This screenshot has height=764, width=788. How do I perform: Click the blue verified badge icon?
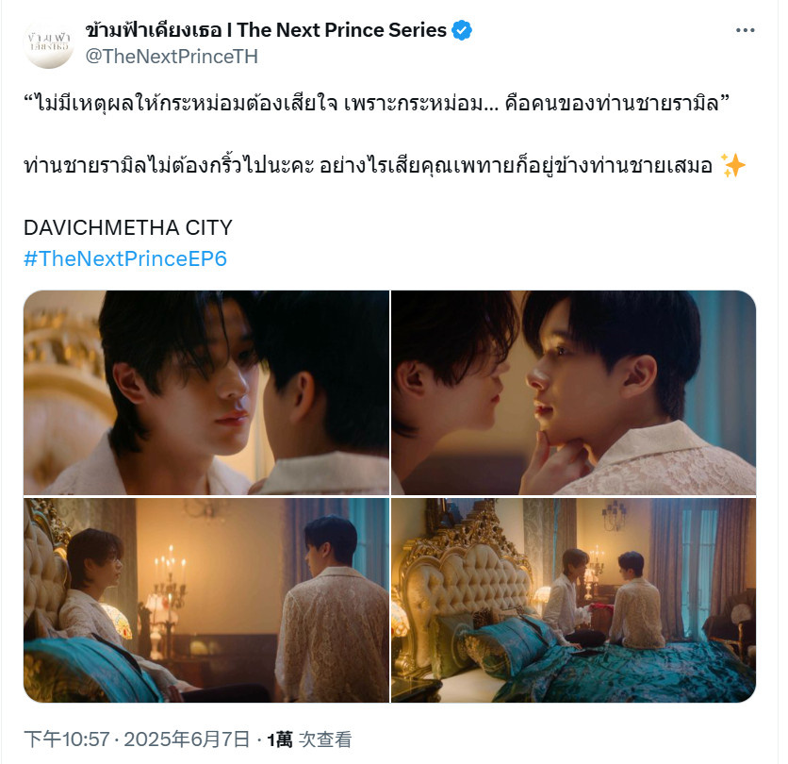tap(461, 31)
